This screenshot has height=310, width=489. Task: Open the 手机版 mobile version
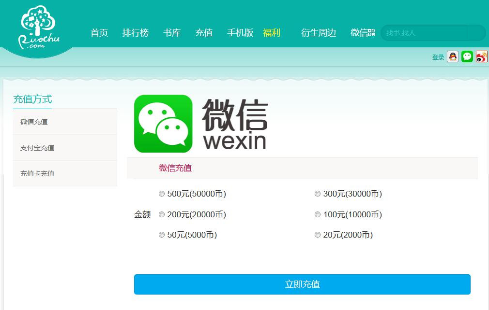click(x=240, y=33)
